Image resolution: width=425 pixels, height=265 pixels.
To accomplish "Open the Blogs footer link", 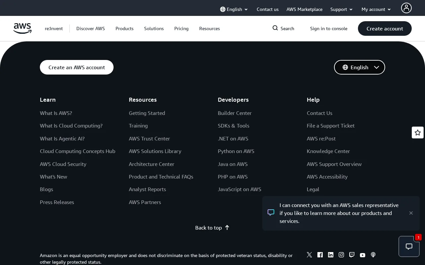I will pyautogui.click(x=46, y=189).
